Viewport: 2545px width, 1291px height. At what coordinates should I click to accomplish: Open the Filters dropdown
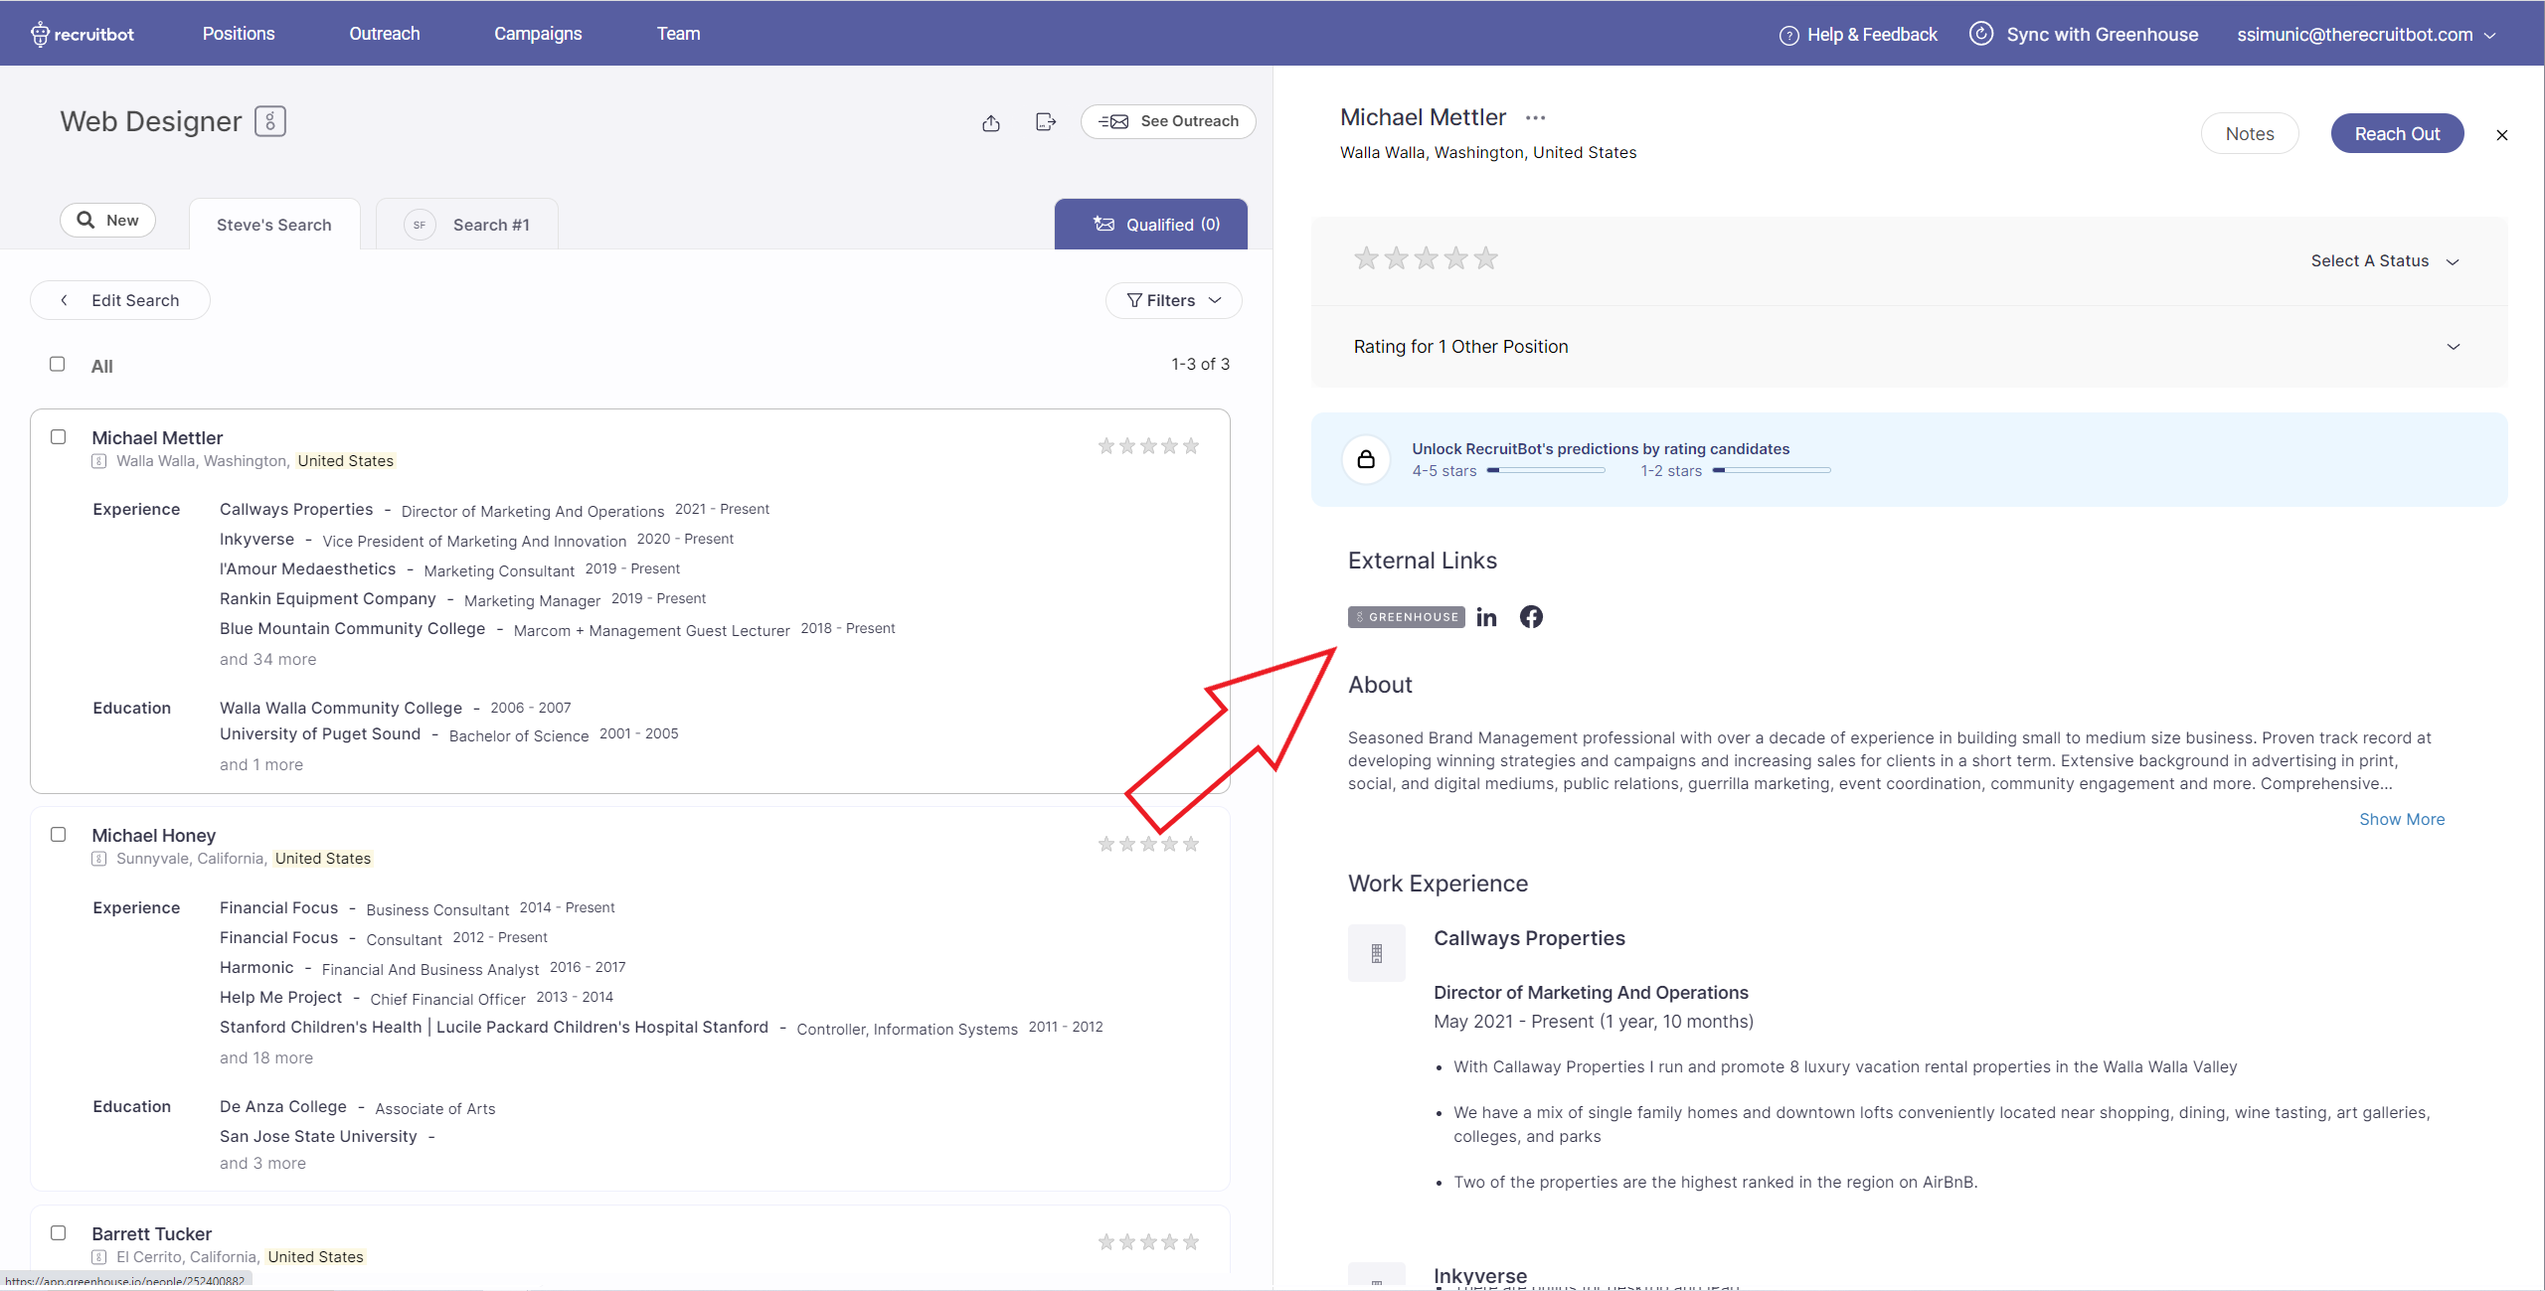(1173, 300)
